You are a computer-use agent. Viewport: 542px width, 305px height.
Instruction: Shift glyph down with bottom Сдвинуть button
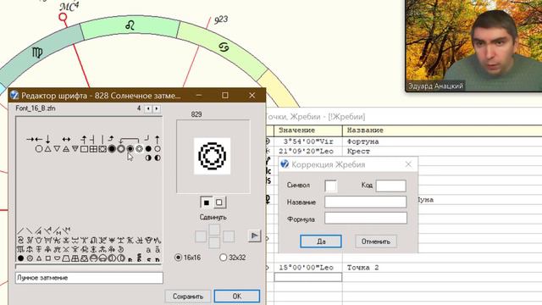[x=214, y=243]
